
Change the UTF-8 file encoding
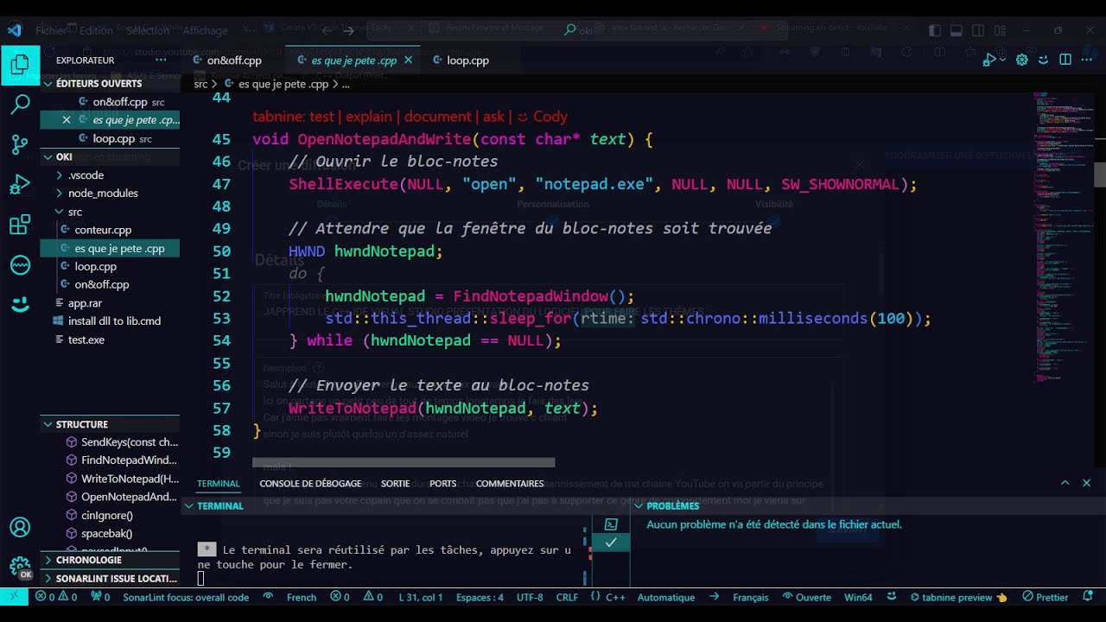click(x=530, y=597)
